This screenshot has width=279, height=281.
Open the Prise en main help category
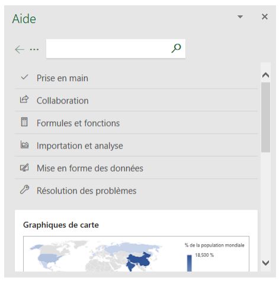pos(136,78)
